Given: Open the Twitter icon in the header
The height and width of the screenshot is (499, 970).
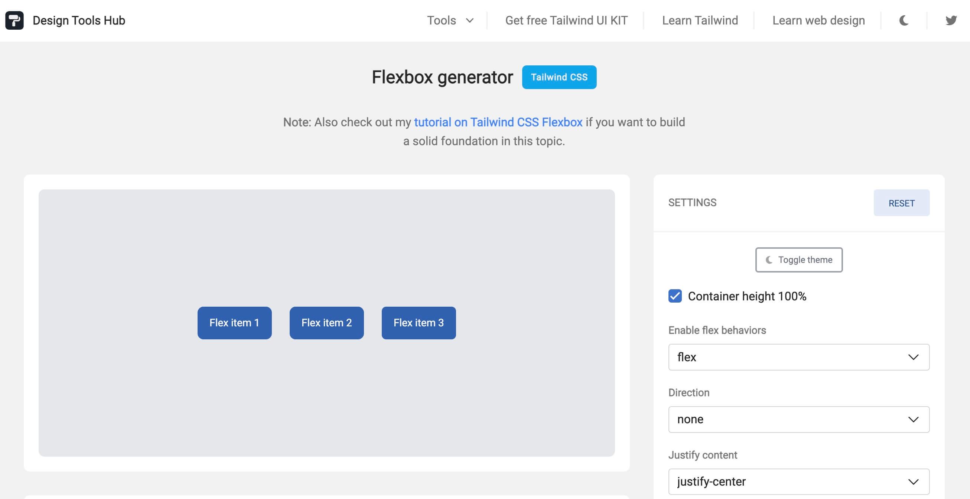Looking at the screenshot, I should [951, 20].
